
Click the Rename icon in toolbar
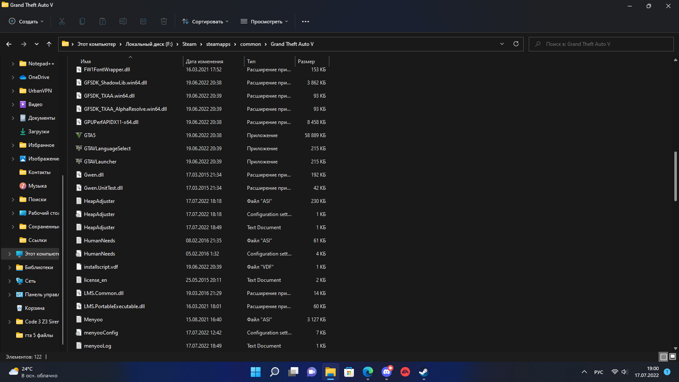pyautogui.click(x=123, y=21)
